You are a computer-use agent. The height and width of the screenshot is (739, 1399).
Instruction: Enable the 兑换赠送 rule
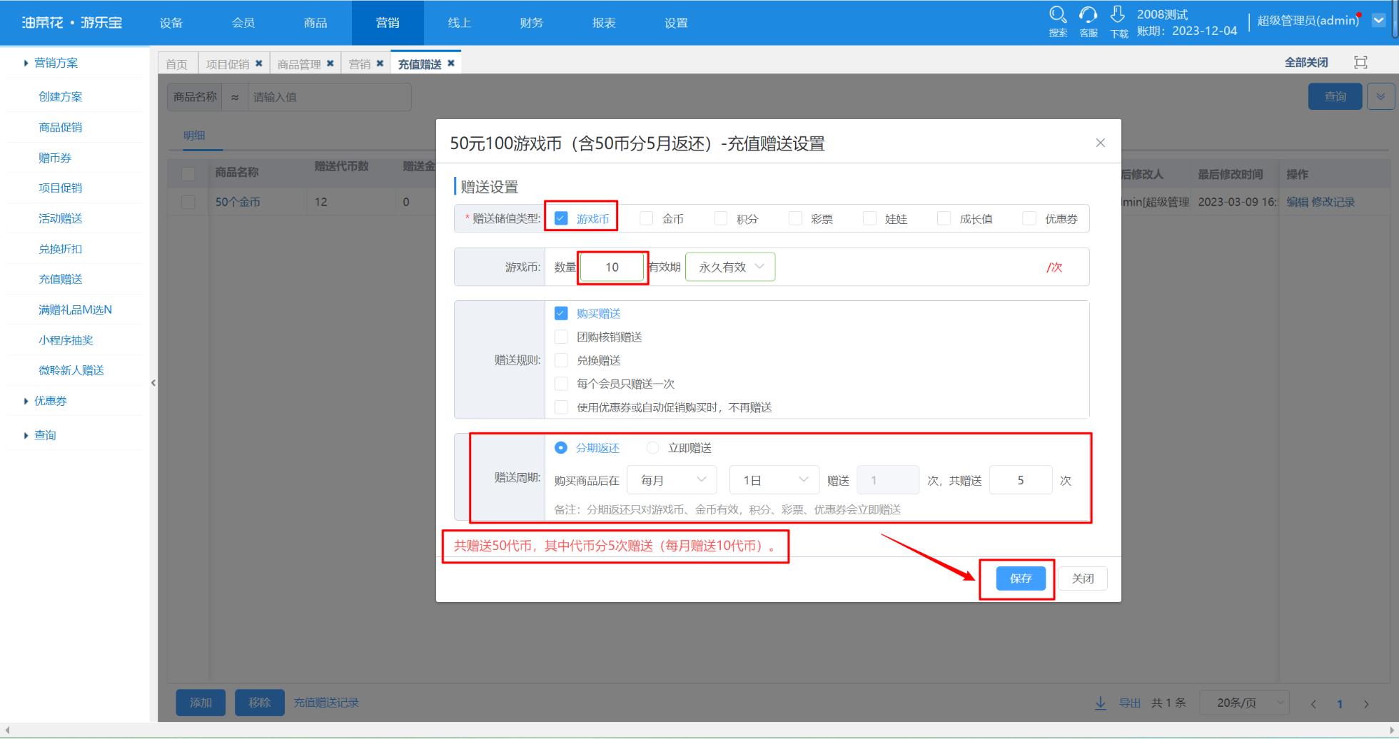coord(561,360)
